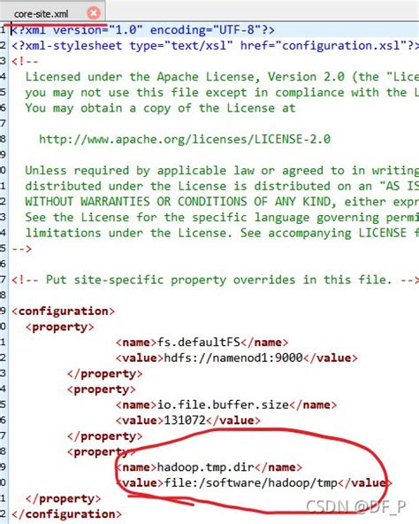The width and height of the screenshot is (419, 524).
Task: Click the first opening property tag
Action: pos(60,327)
